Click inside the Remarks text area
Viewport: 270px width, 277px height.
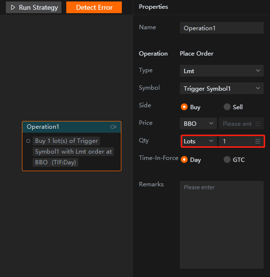click(222, 225)
